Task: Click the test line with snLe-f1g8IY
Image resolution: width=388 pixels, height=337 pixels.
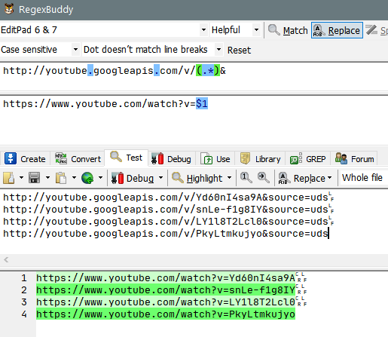Action: tap(166, 210)
